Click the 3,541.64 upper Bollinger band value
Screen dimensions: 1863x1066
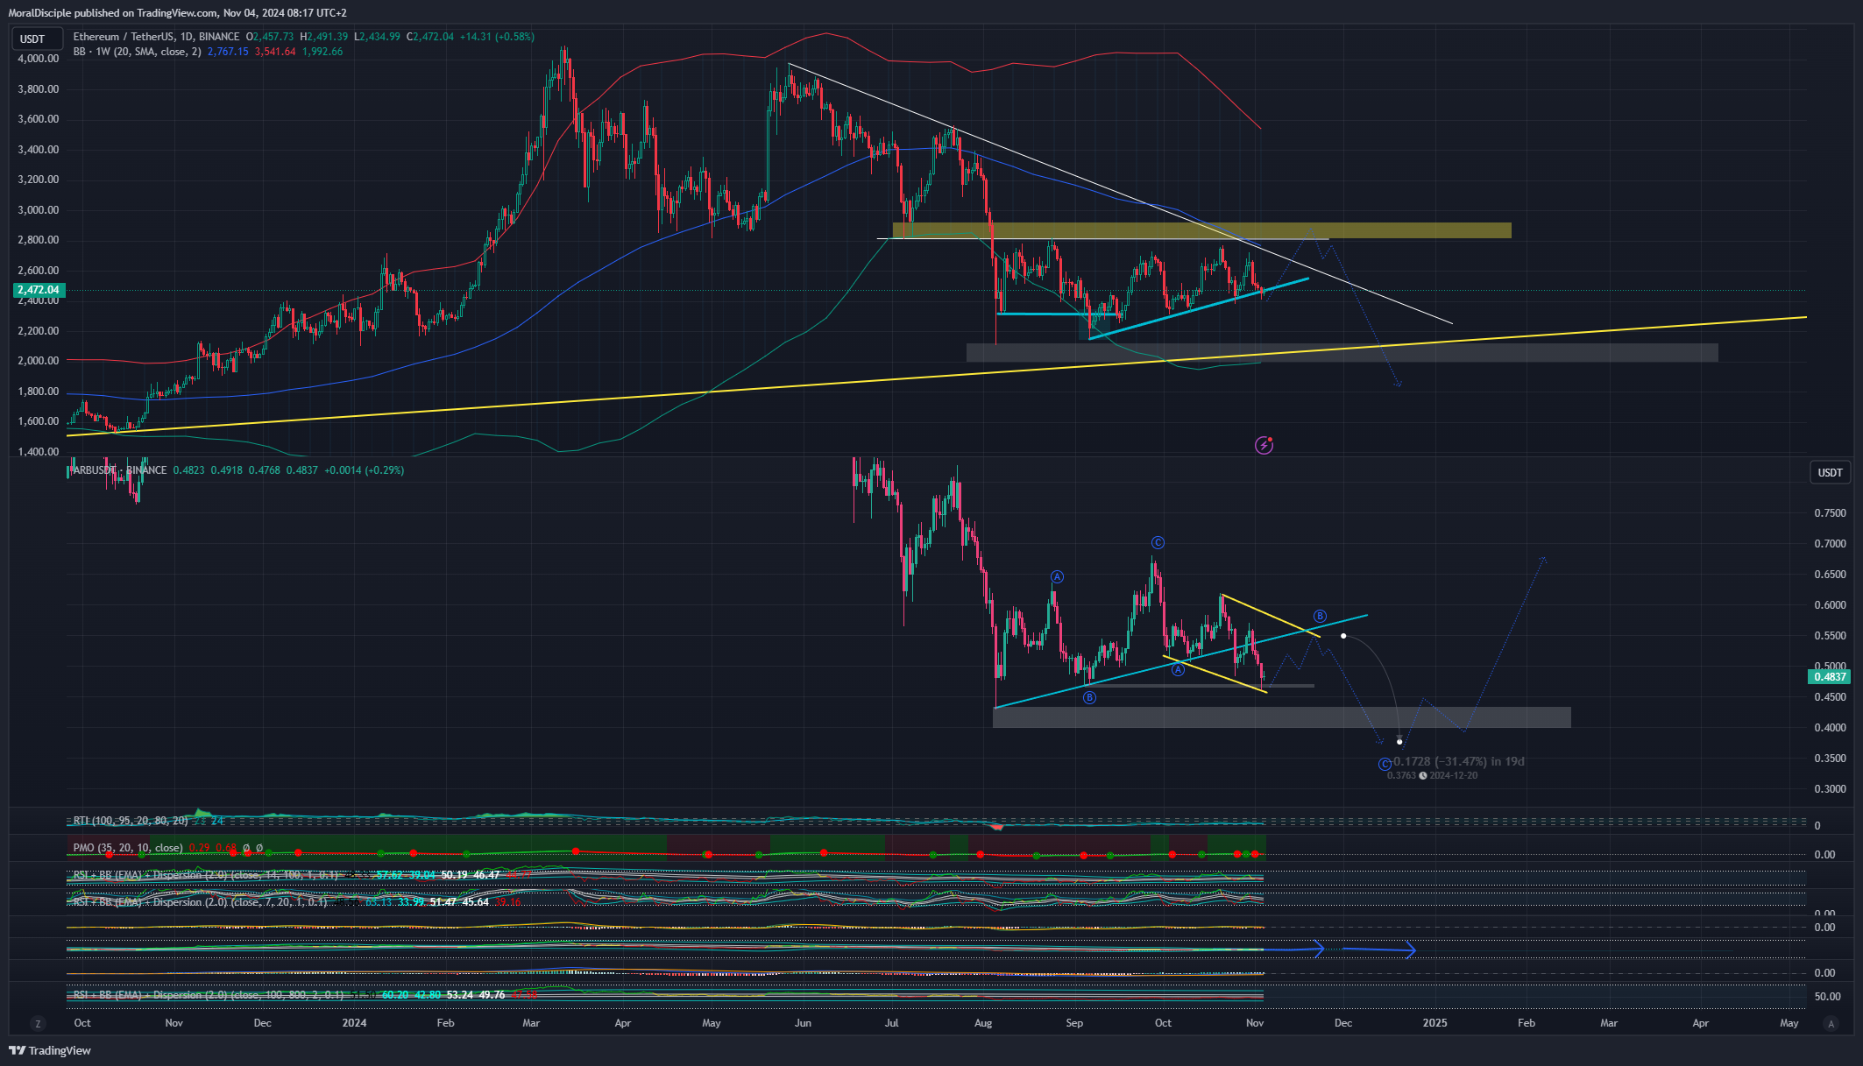pos(275,52)
